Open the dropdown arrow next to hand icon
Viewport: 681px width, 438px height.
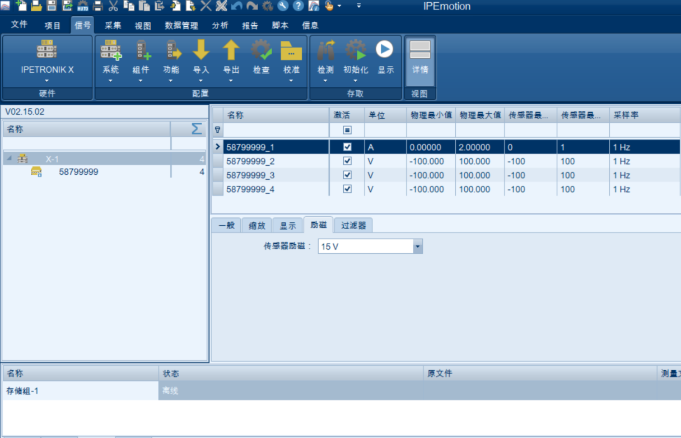[339, 6]
